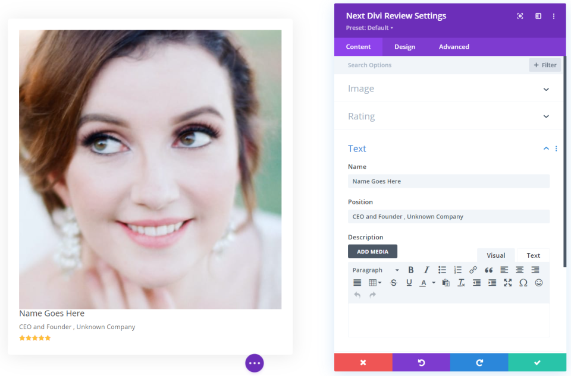Image resolution: width=571 pixels, height=376 pixels.
Task: Open settings header more options menu
Action: tap(554, 16)
